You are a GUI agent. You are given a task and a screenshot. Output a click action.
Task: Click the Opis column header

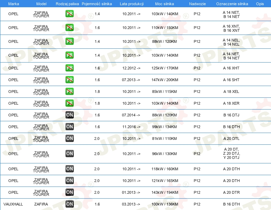click(260, 4)
